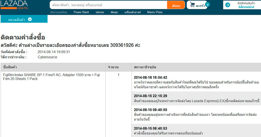Select popular search Power Bank
This screenshot has width=261, height=137.
81,12
